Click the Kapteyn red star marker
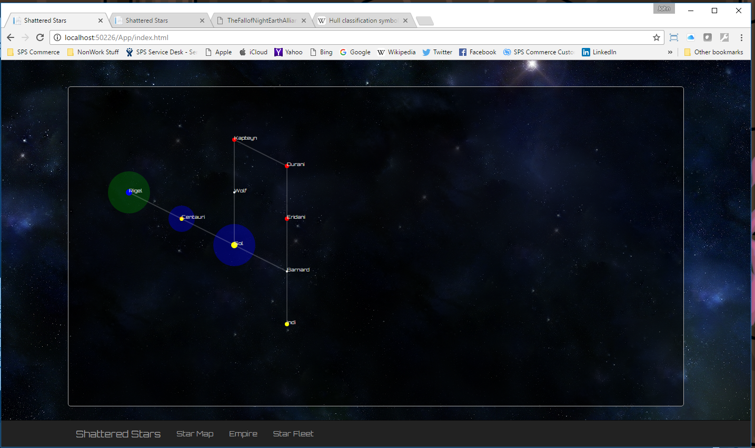 point(234,140)
